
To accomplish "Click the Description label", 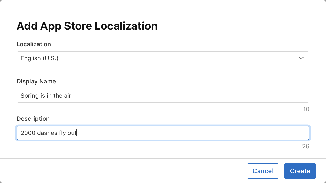I will click(33, 119).
